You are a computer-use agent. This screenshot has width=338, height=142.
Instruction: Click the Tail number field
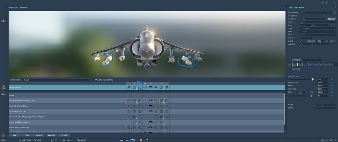pyautogui.click(x=306, y=38)
